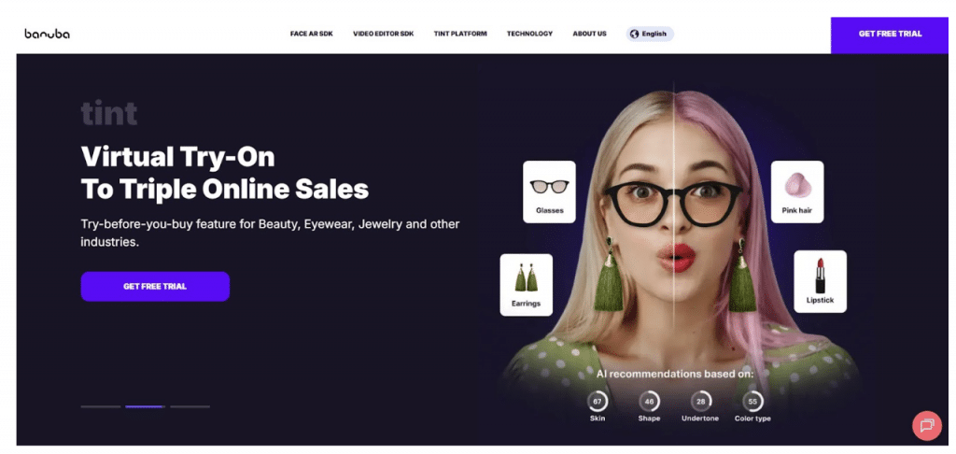This screenshot has height=454, width=956.
Task: Click the Undertone score circle
Action: (700, 402)
